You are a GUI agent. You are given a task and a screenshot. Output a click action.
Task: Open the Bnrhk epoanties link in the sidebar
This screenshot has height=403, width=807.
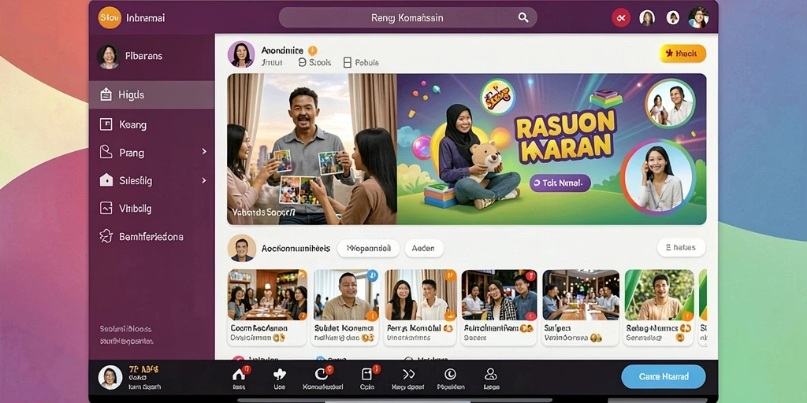click(x=127, y=341)
